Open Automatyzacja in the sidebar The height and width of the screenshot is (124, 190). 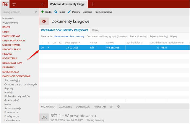pyautogui.click(x=13, y=108)
